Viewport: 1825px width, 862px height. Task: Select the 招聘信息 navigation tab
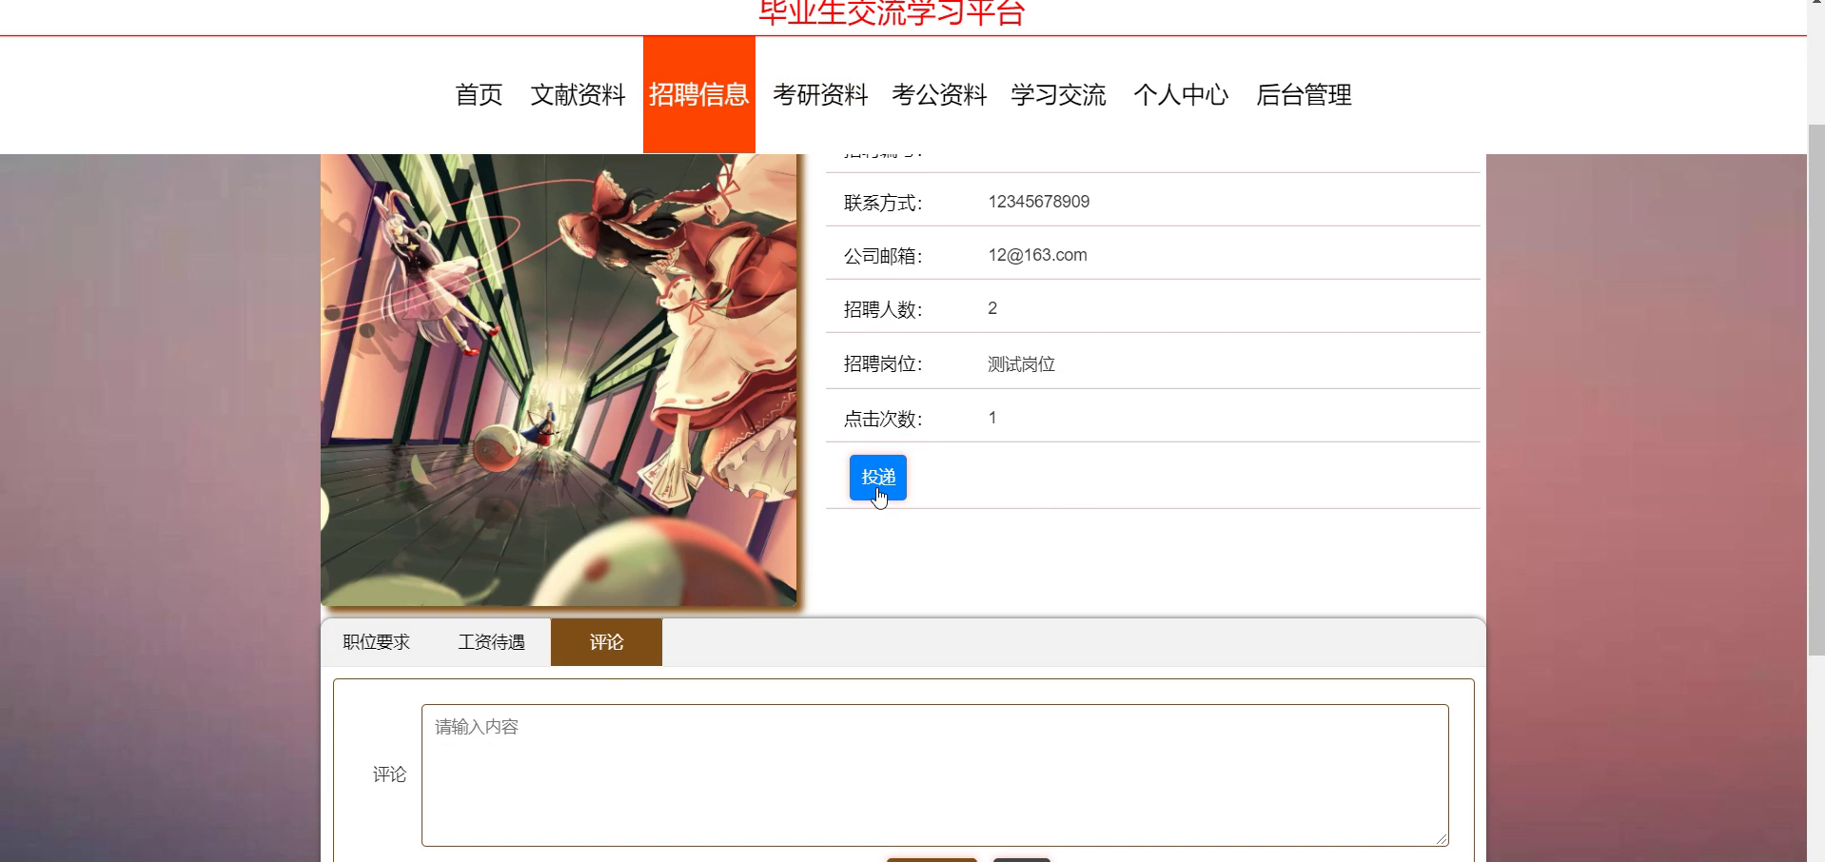point(699,95)
